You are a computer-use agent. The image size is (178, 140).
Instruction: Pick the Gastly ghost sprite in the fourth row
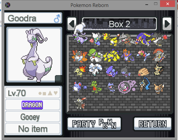point(127,87)
